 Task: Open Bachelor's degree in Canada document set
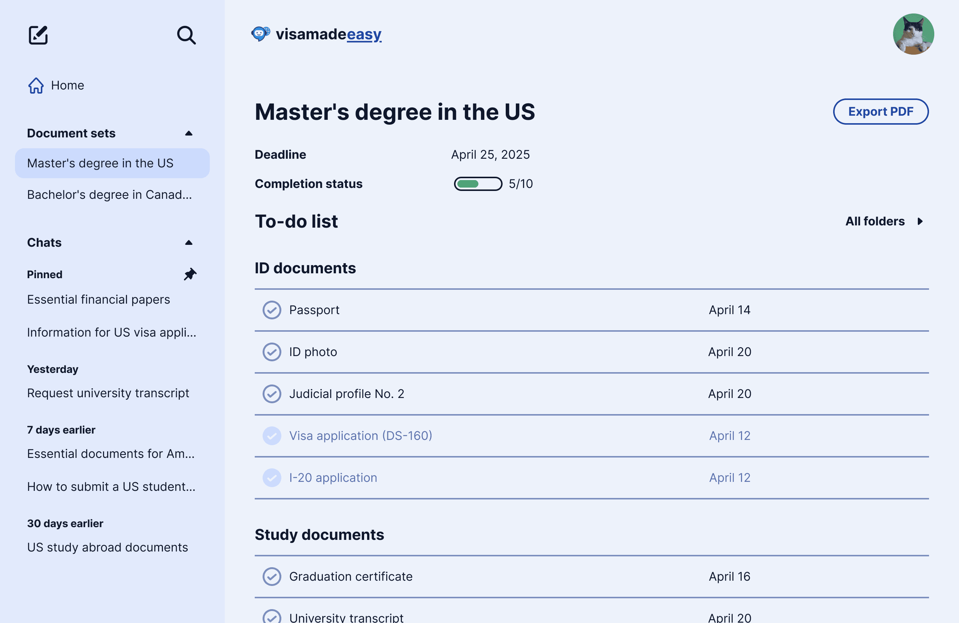tap(110, 195)
